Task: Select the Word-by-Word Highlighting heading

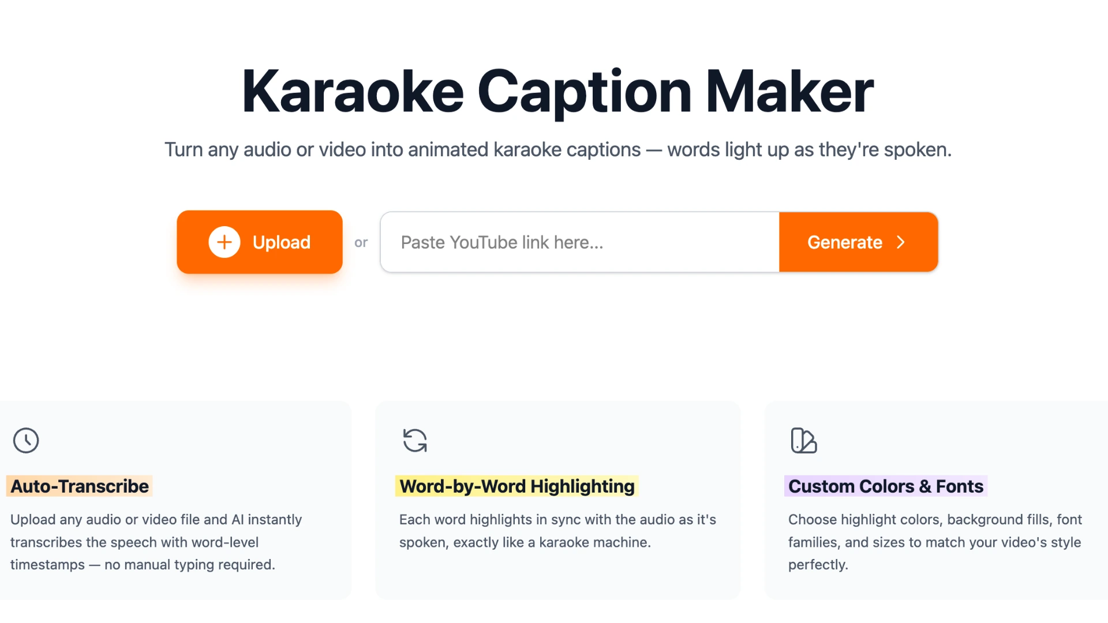Action: 516,486
